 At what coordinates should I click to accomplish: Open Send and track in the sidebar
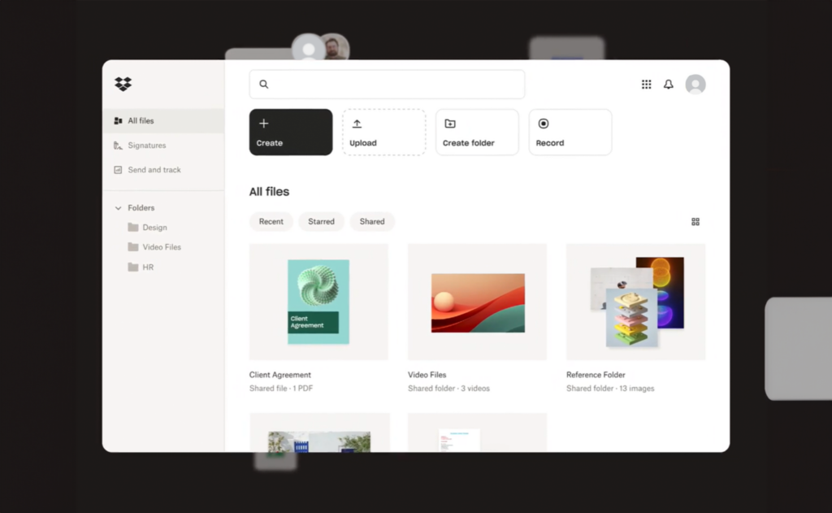163,169
